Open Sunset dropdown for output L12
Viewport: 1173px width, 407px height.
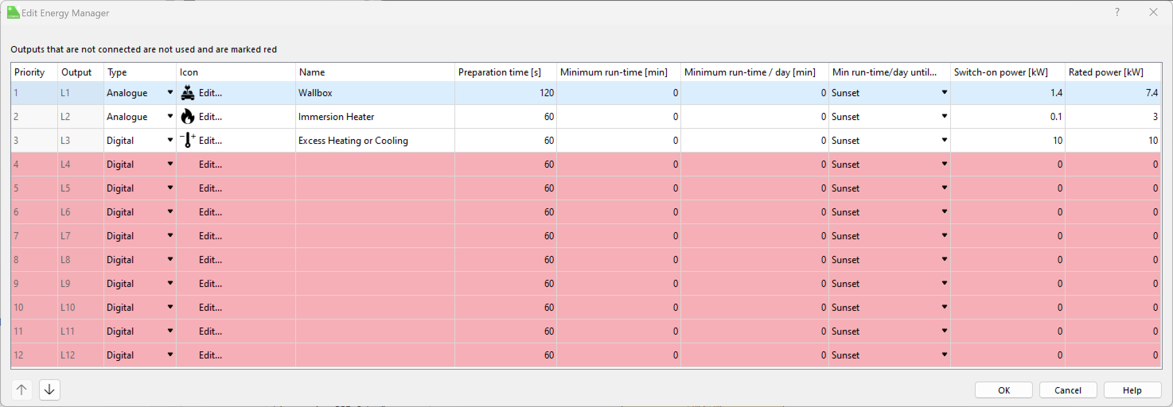tap(944, 355)
